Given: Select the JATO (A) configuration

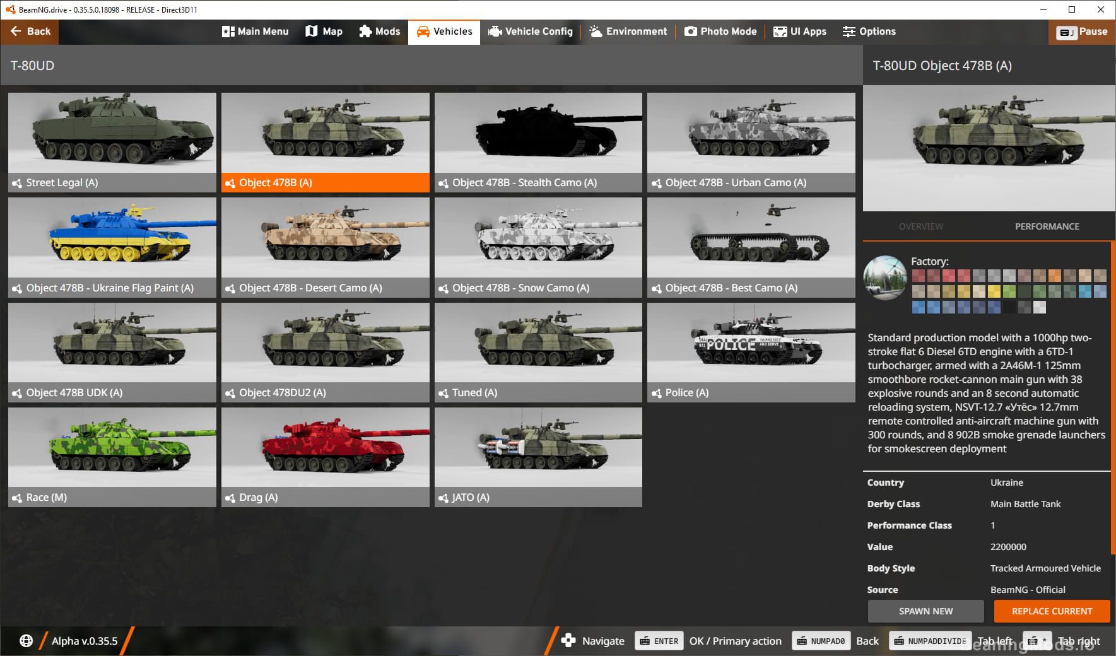Looking at the screenshot, I should coord(538,457).
